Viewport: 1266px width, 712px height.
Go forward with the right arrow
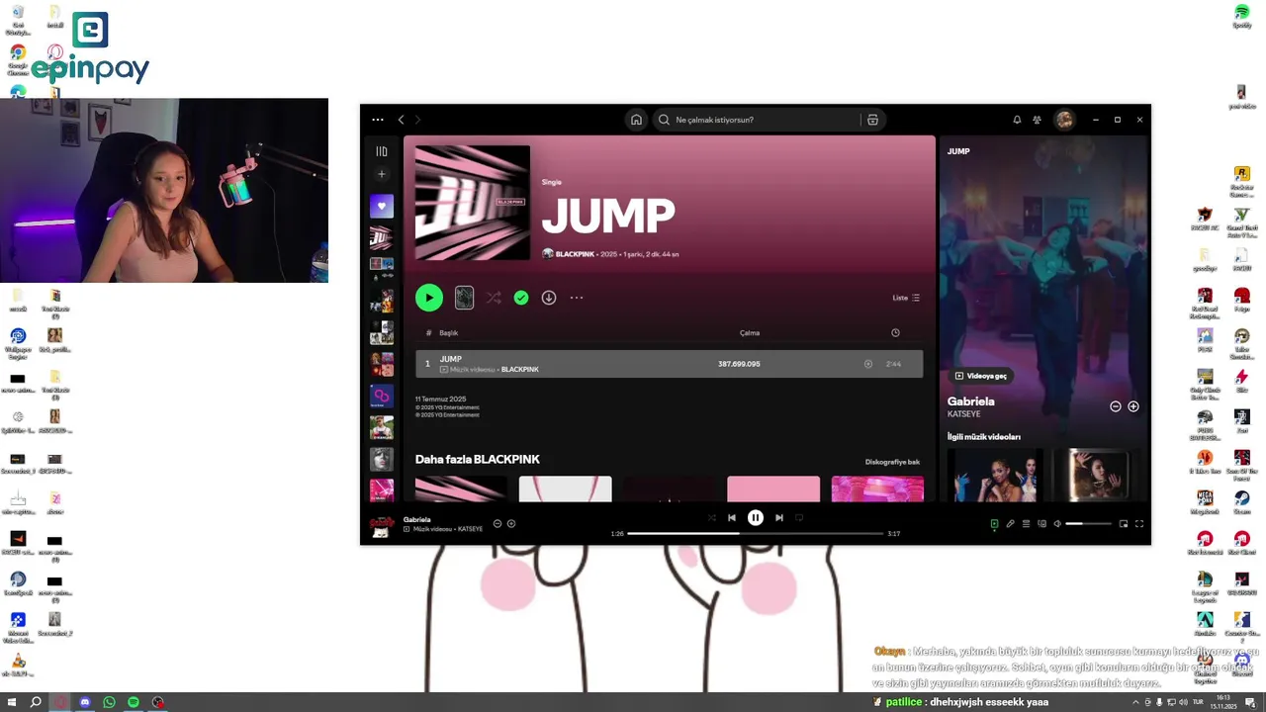[417, 120]
